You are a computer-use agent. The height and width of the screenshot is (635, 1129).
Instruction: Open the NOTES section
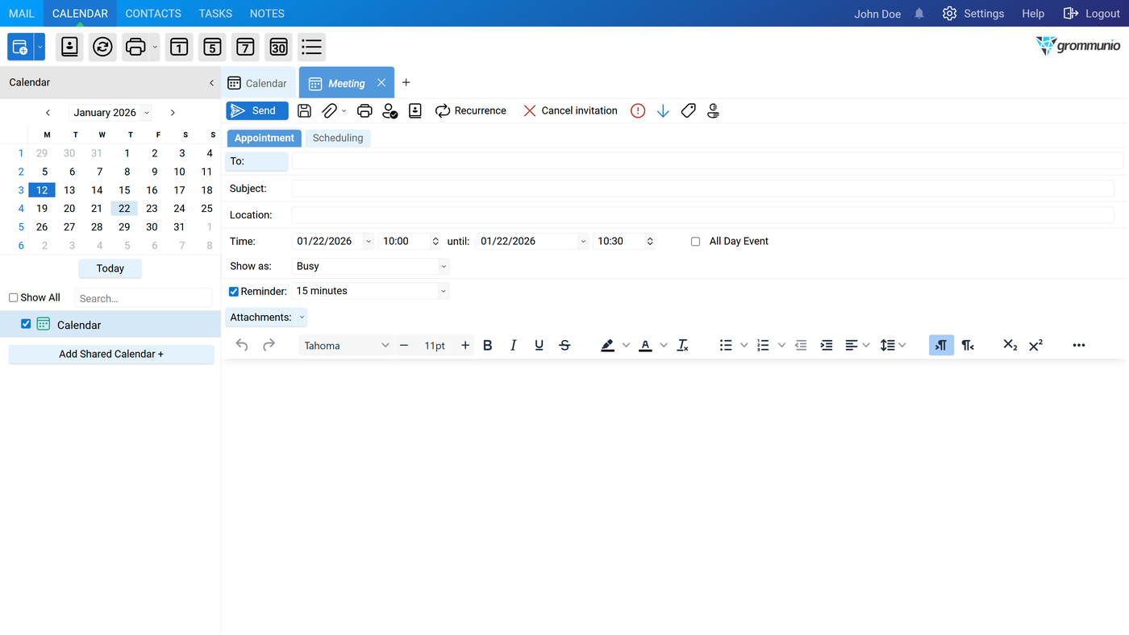(x=267, y=14)
